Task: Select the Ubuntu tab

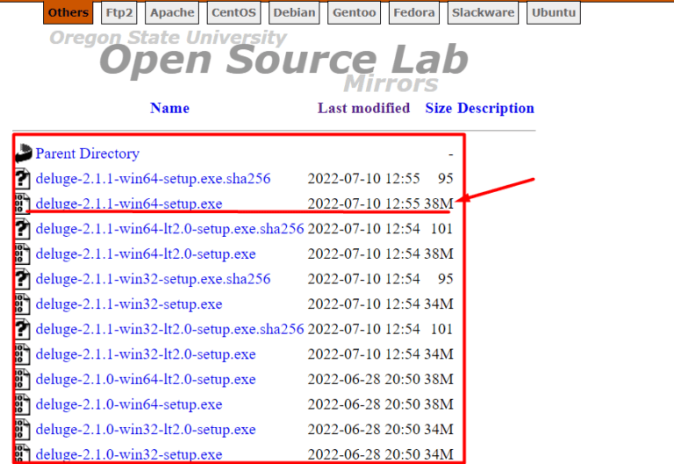Action: point(554,12)
